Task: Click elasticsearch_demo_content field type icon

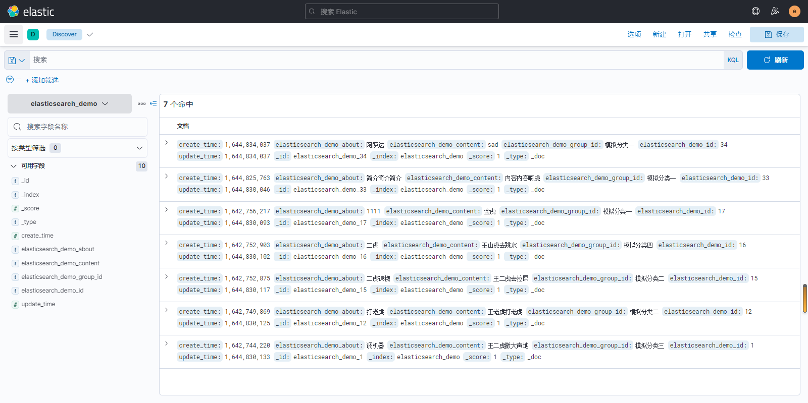Action: click(x=16, y=263)
